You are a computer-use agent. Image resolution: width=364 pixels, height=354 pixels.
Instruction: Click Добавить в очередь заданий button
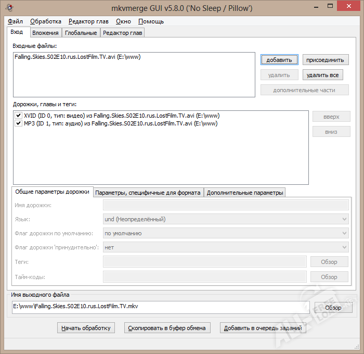pyautogui.click(x=263, y=328)
